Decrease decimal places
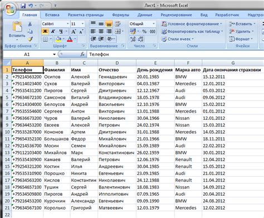The height and width of the screenshot is (218, 264). (140, 39)
